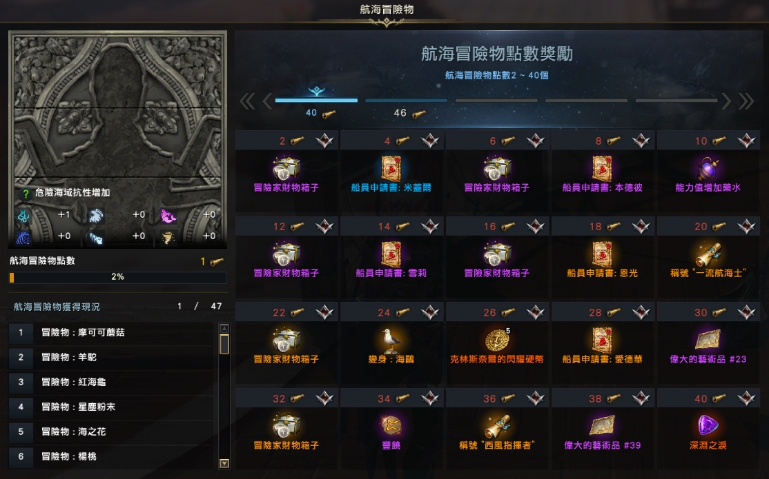Click the Abyss Tear purple gem icon
The image size is (769, 479).
click(708, 426)
